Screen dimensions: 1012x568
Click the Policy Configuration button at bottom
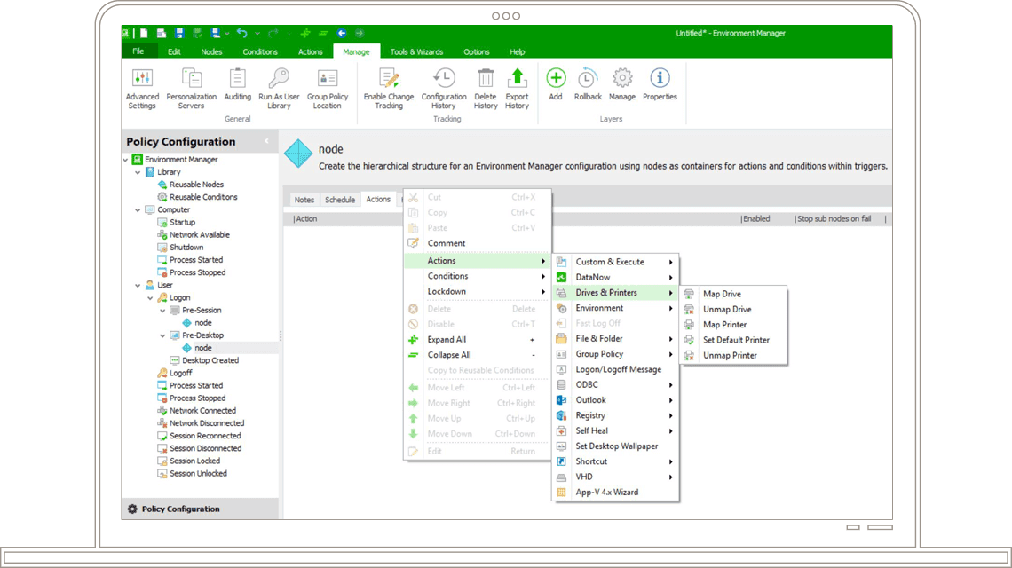click(200, 509)
